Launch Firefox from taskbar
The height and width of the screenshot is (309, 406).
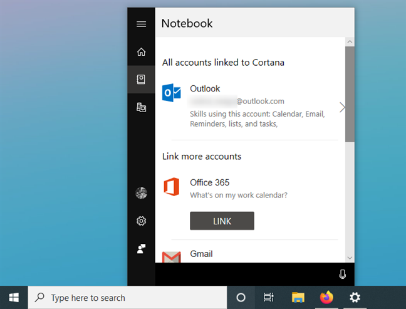326,297
